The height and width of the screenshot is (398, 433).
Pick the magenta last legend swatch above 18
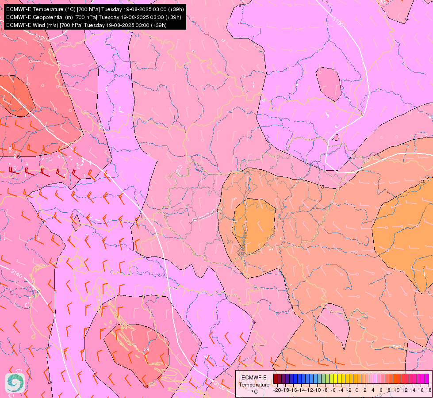pos(427,379)
